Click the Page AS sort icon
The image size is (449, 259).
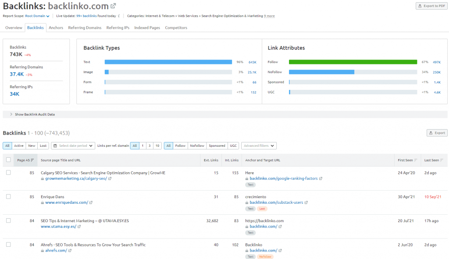pos(32,160)
